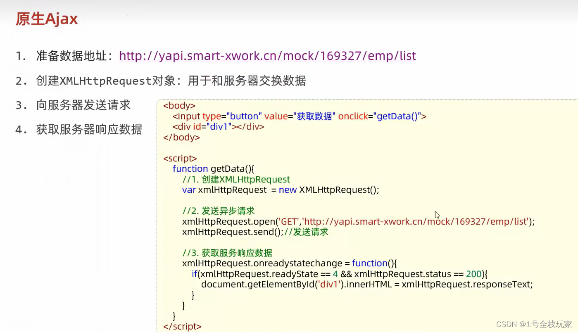The width and height of the screenshot is (578, 332).
Task: Click the opening <script> tag
Action: [180, 158]
